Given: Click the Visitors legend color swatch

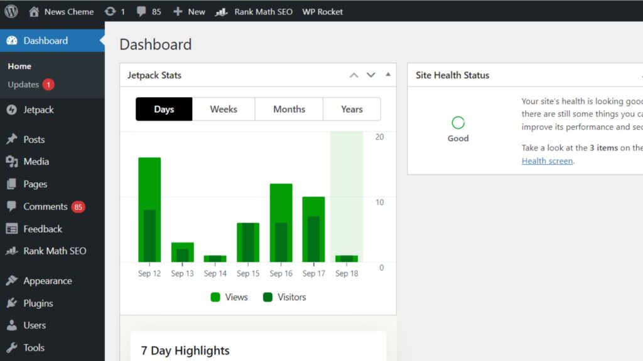Looking at the screenshot, I should coord(267,297).
